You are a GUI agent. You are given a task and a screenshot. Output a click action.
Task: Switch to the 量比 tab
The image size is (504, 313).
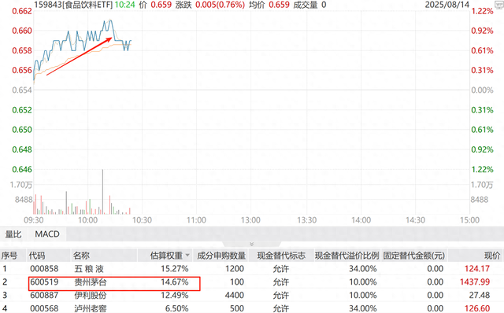point(13,234)
